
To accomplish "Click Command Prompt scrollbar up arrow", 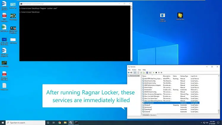I will (131, 7).
